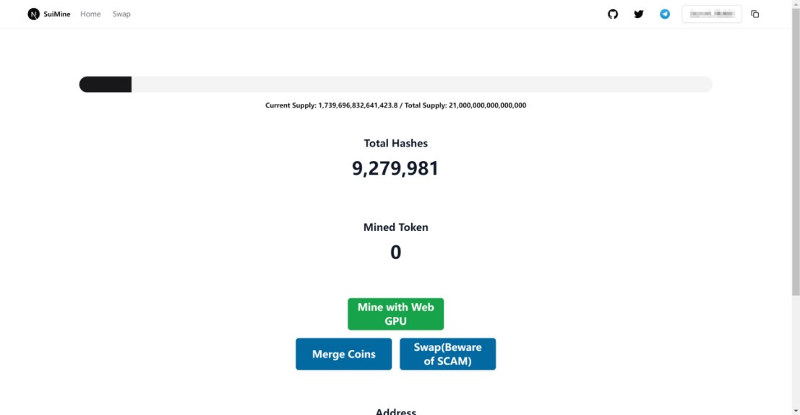
Task: Click the SuiMine brand name
Action: pos(57,14)
